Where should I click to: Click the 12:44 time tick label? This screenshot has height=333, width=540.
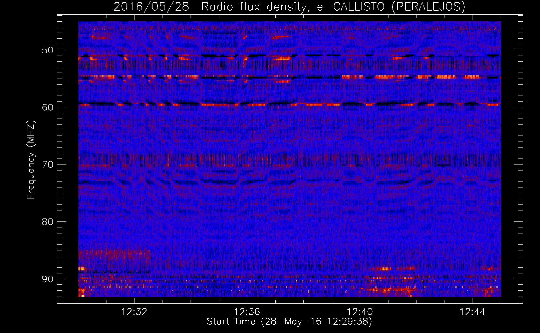473,312
